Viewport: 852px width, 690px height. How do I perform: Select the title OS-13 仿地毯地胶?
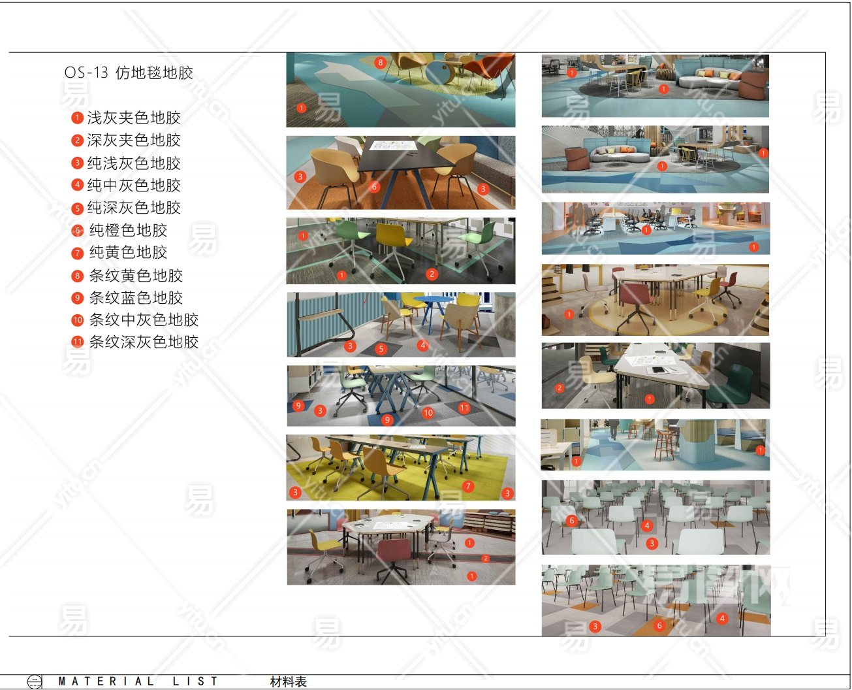point(129,73)
